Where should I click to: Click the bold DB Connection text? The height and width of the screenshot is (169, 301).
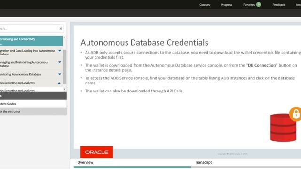point(261,65)
